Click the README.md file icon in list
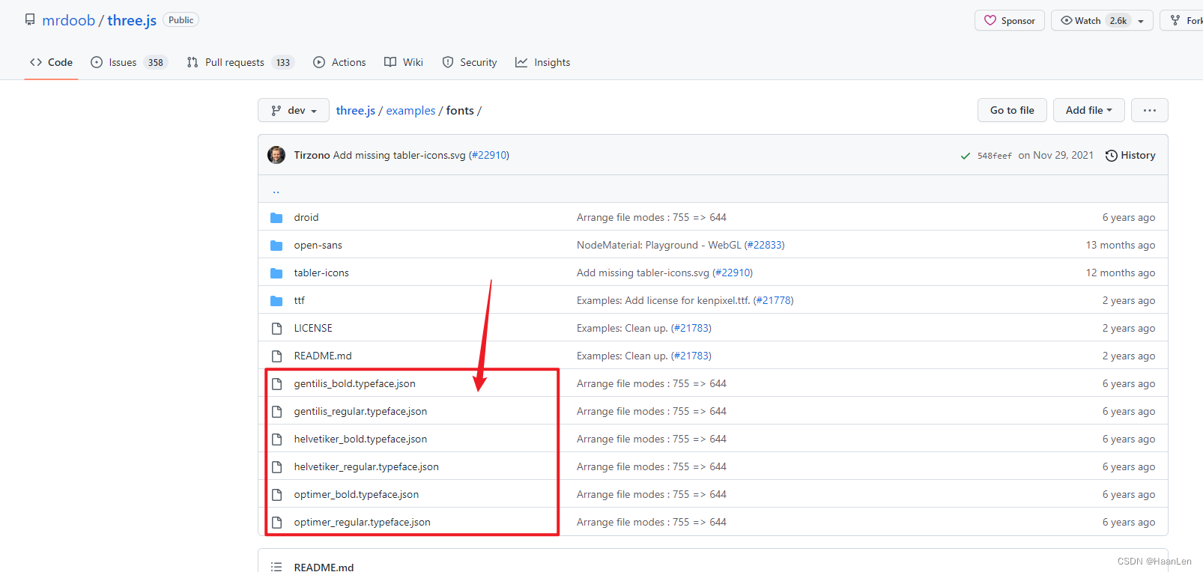 276,356
